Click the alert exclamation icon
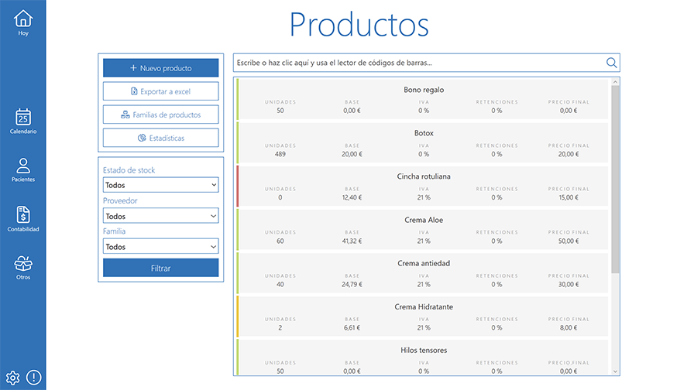 (34, 378)
